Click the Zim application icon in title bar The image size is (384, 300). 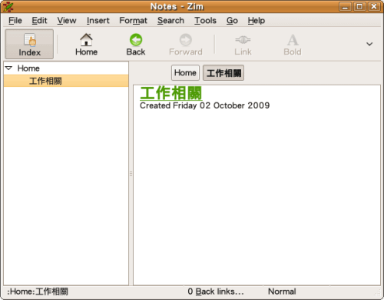pyautogui.click(x=8, y=7)
